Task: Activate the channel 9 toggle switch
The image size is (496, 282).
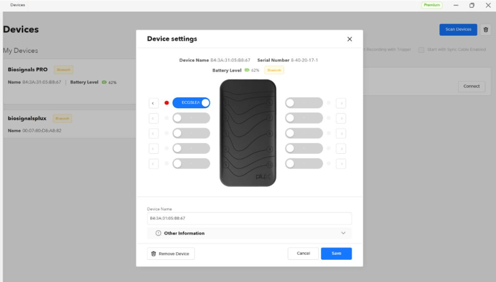Action: (304, 148)
